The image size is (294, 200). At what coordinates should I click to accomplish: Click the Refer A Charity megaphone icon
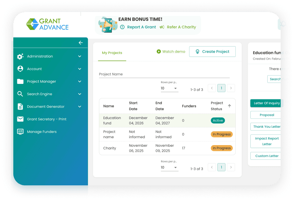[x=162, y=27]
